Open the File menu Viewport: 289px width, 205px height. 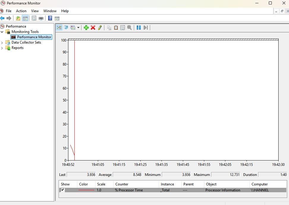click(9, 11)
